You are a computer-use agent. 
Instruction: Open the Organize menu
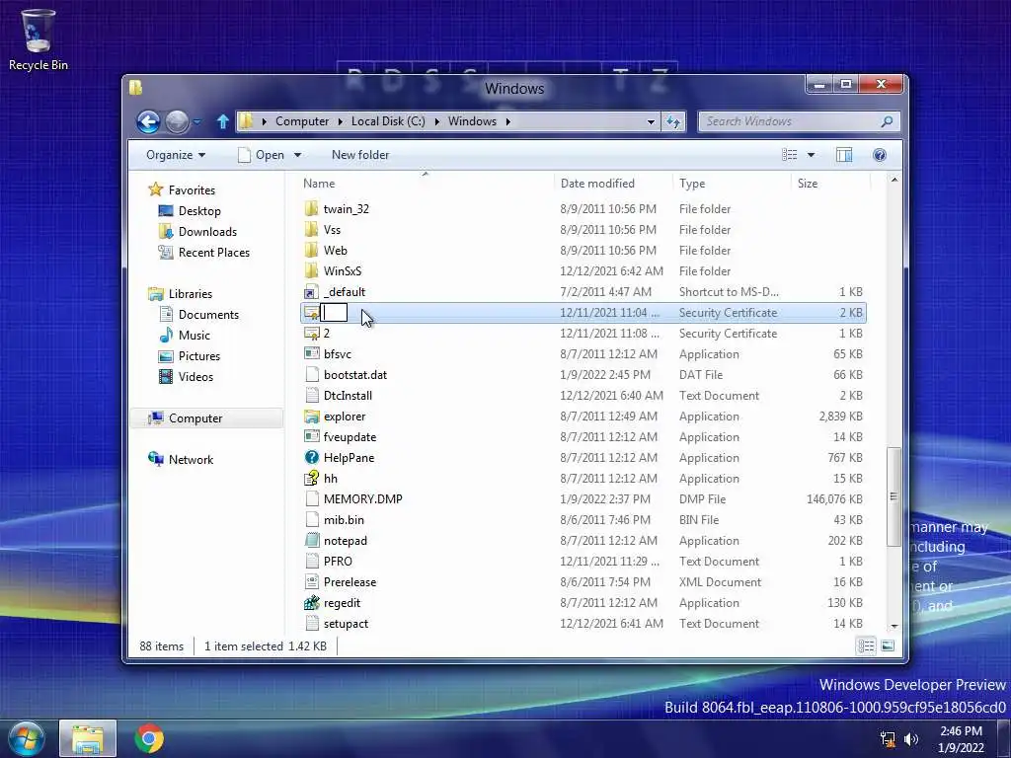tap(176, 155)
